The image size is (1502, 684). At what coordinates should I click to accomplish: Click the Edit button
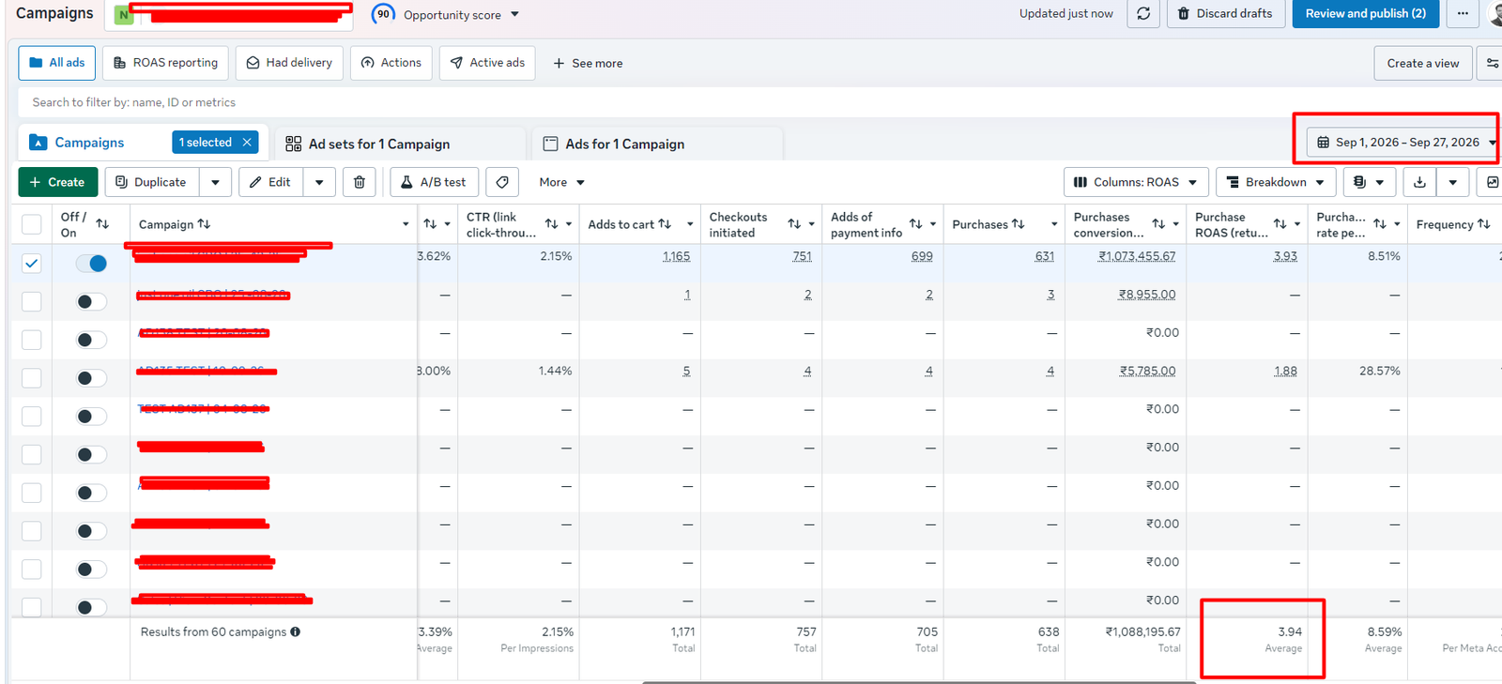coord(270,182)
